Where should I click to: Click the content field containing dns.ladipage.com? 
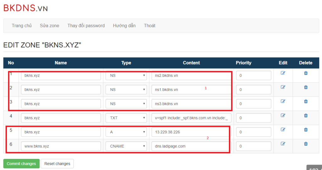click(190, 146)
